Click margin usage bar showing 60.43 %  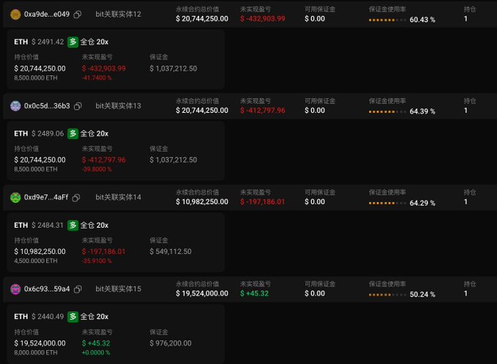tap(387, 20)
